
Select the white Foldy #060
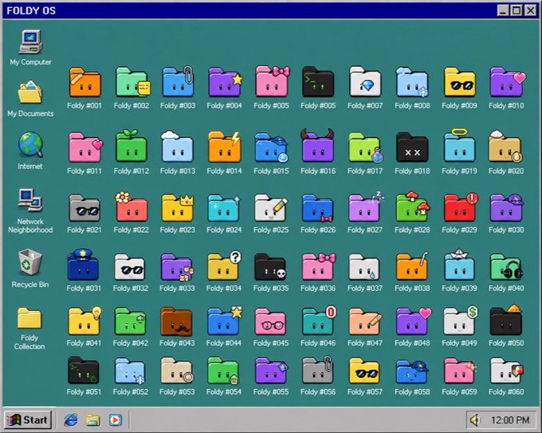[x=507, y=371]
